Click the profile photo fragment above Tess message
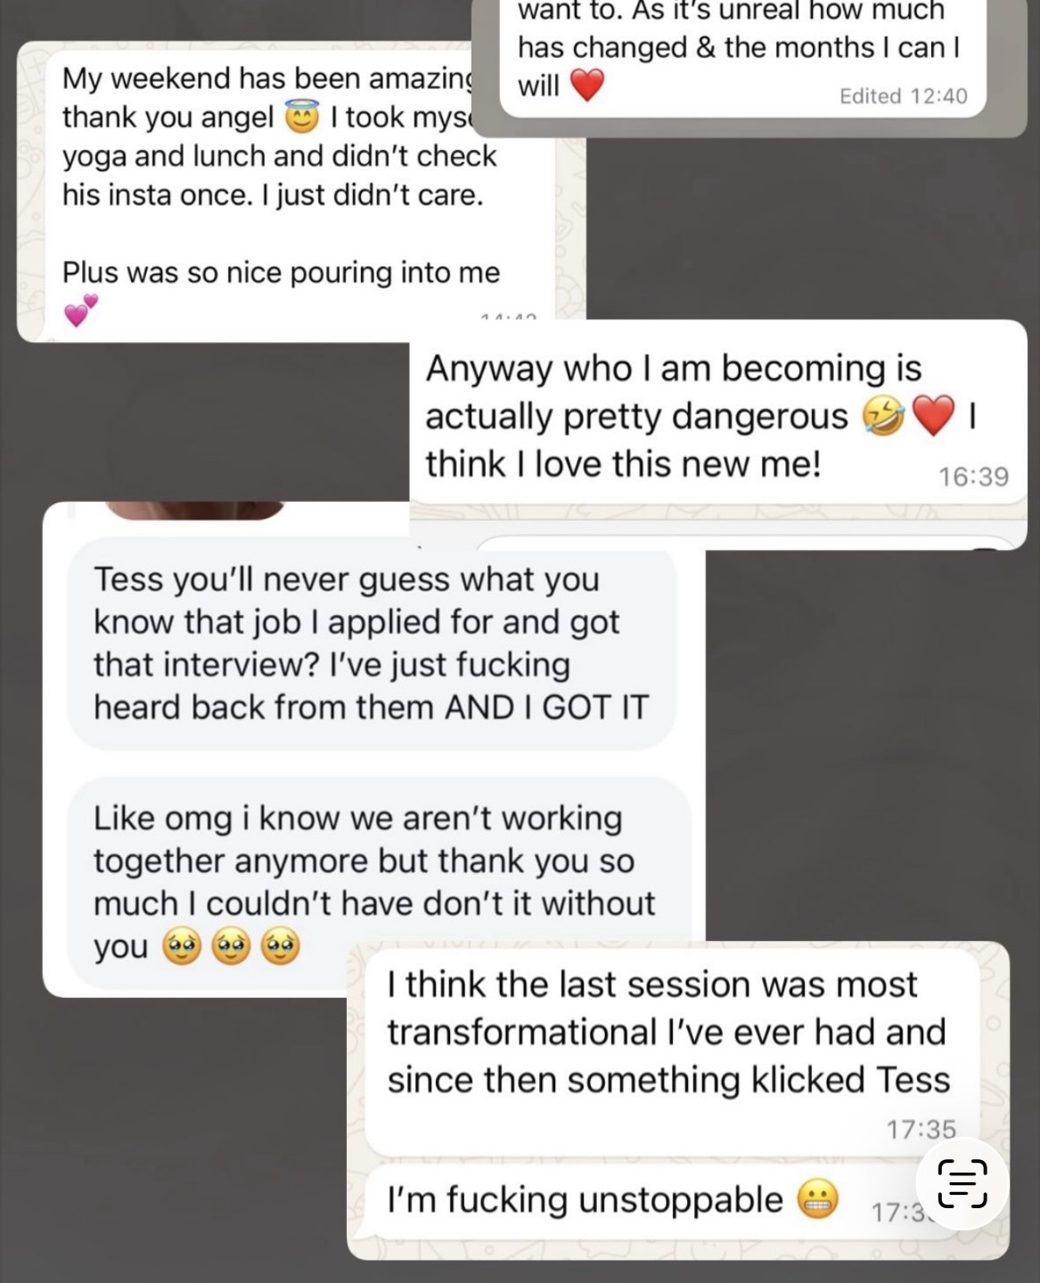The width and height of the screenshot is (1040, 1283). [195, 509]
